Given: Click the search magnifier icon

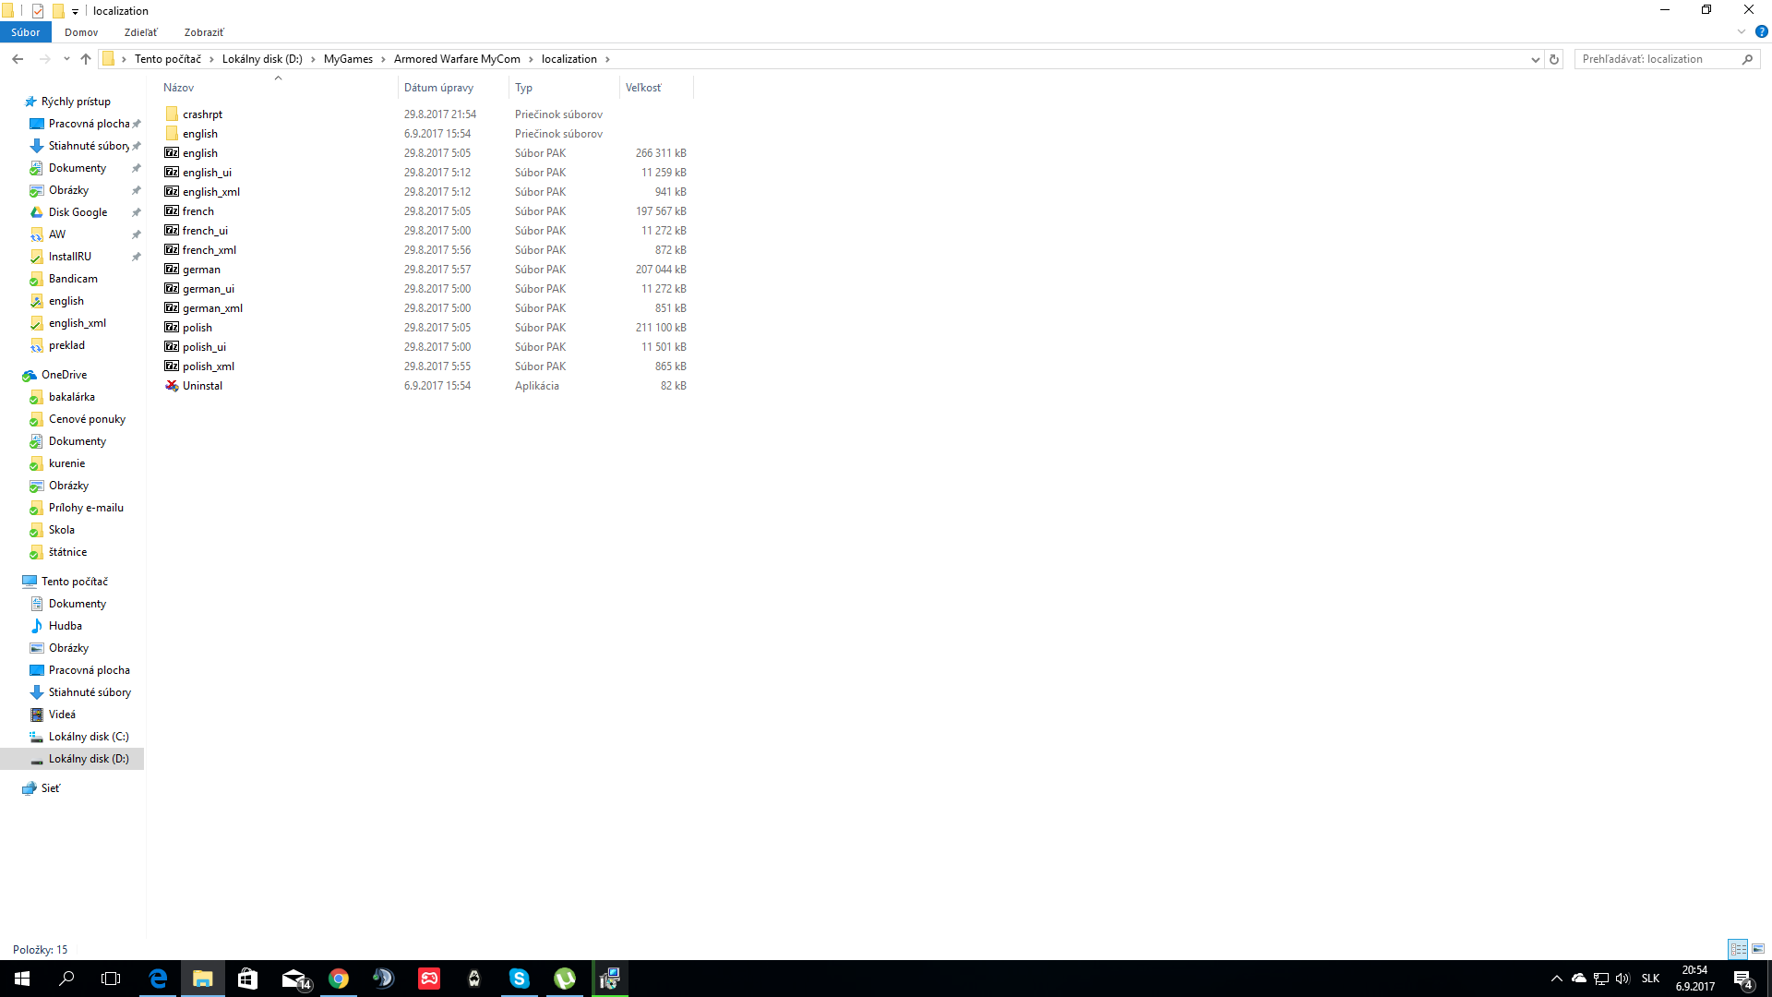Looking at the screenshot, I should pos(1747,59).
